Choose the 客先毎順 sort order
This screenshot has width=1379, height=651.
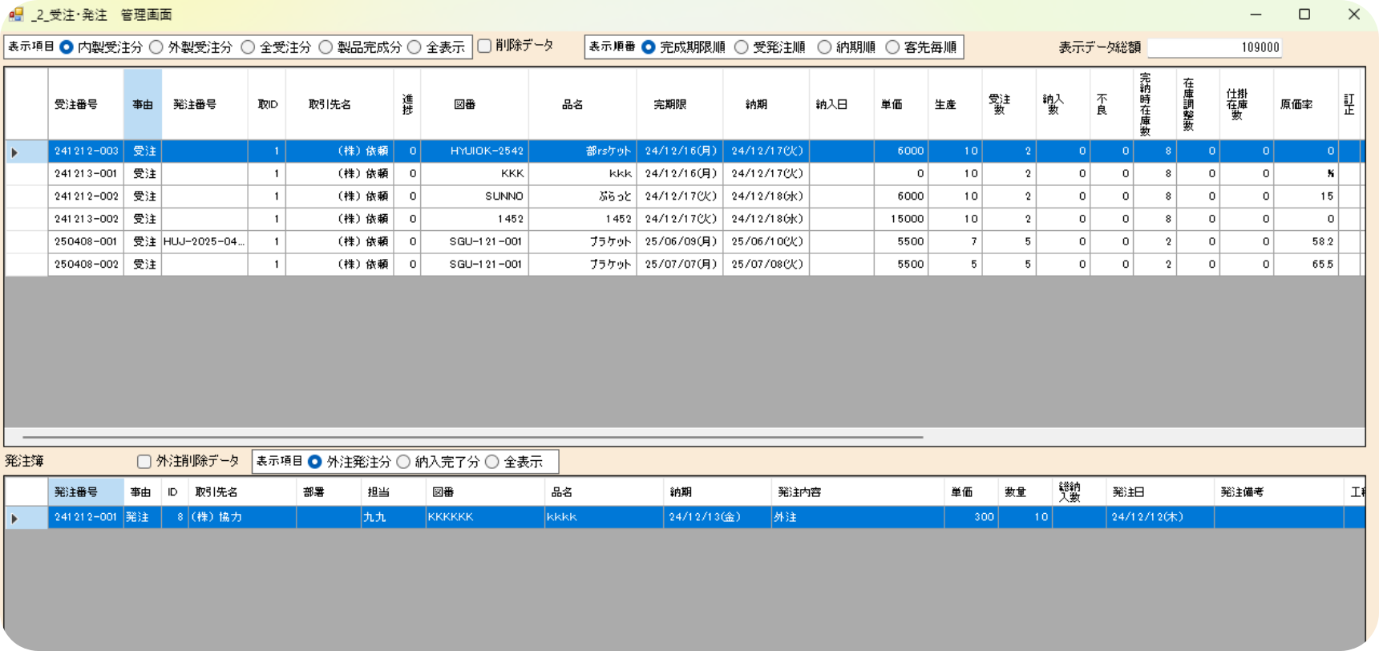[x=892, y=47]
